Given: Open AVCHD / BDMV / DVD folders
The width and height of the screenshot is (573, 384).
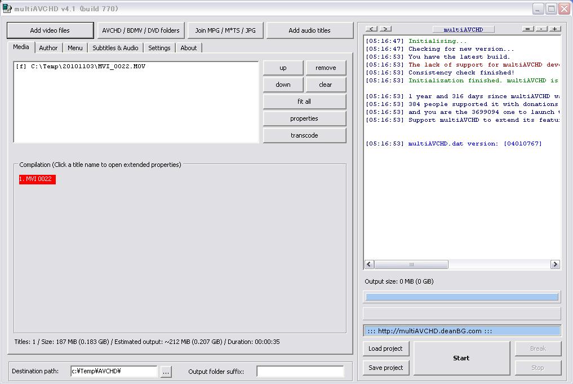Looking at the screenshot, I should (x=141, y=30).
